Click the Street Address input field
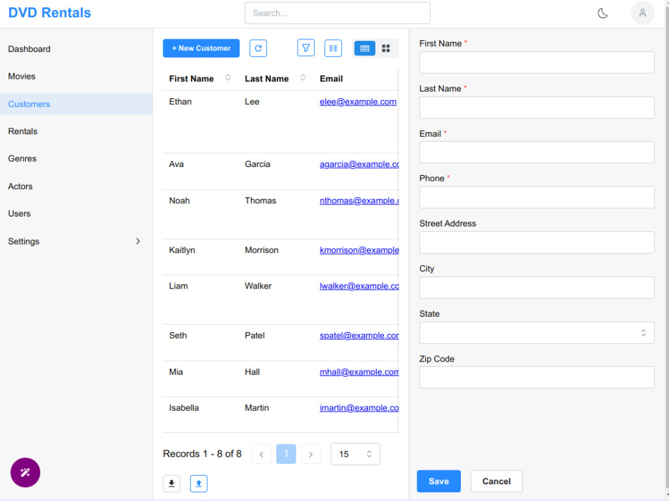 [x=537, y=242]
